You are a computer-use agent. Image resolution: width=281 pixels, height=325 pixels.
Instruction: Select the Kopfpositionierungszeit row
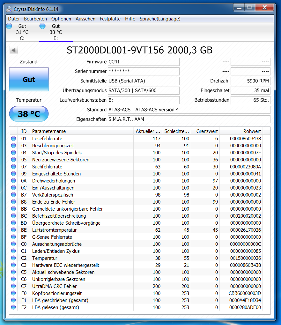coord(136,293)
